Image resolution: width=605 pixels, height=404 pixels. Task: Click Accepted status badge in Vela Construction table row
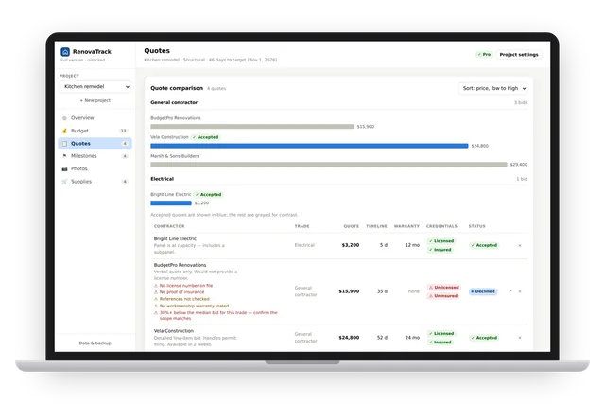484,338
